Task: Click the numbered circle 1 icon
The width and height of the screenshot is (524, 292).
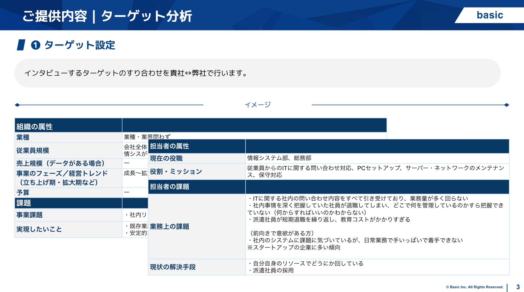Action: point(36,45)
